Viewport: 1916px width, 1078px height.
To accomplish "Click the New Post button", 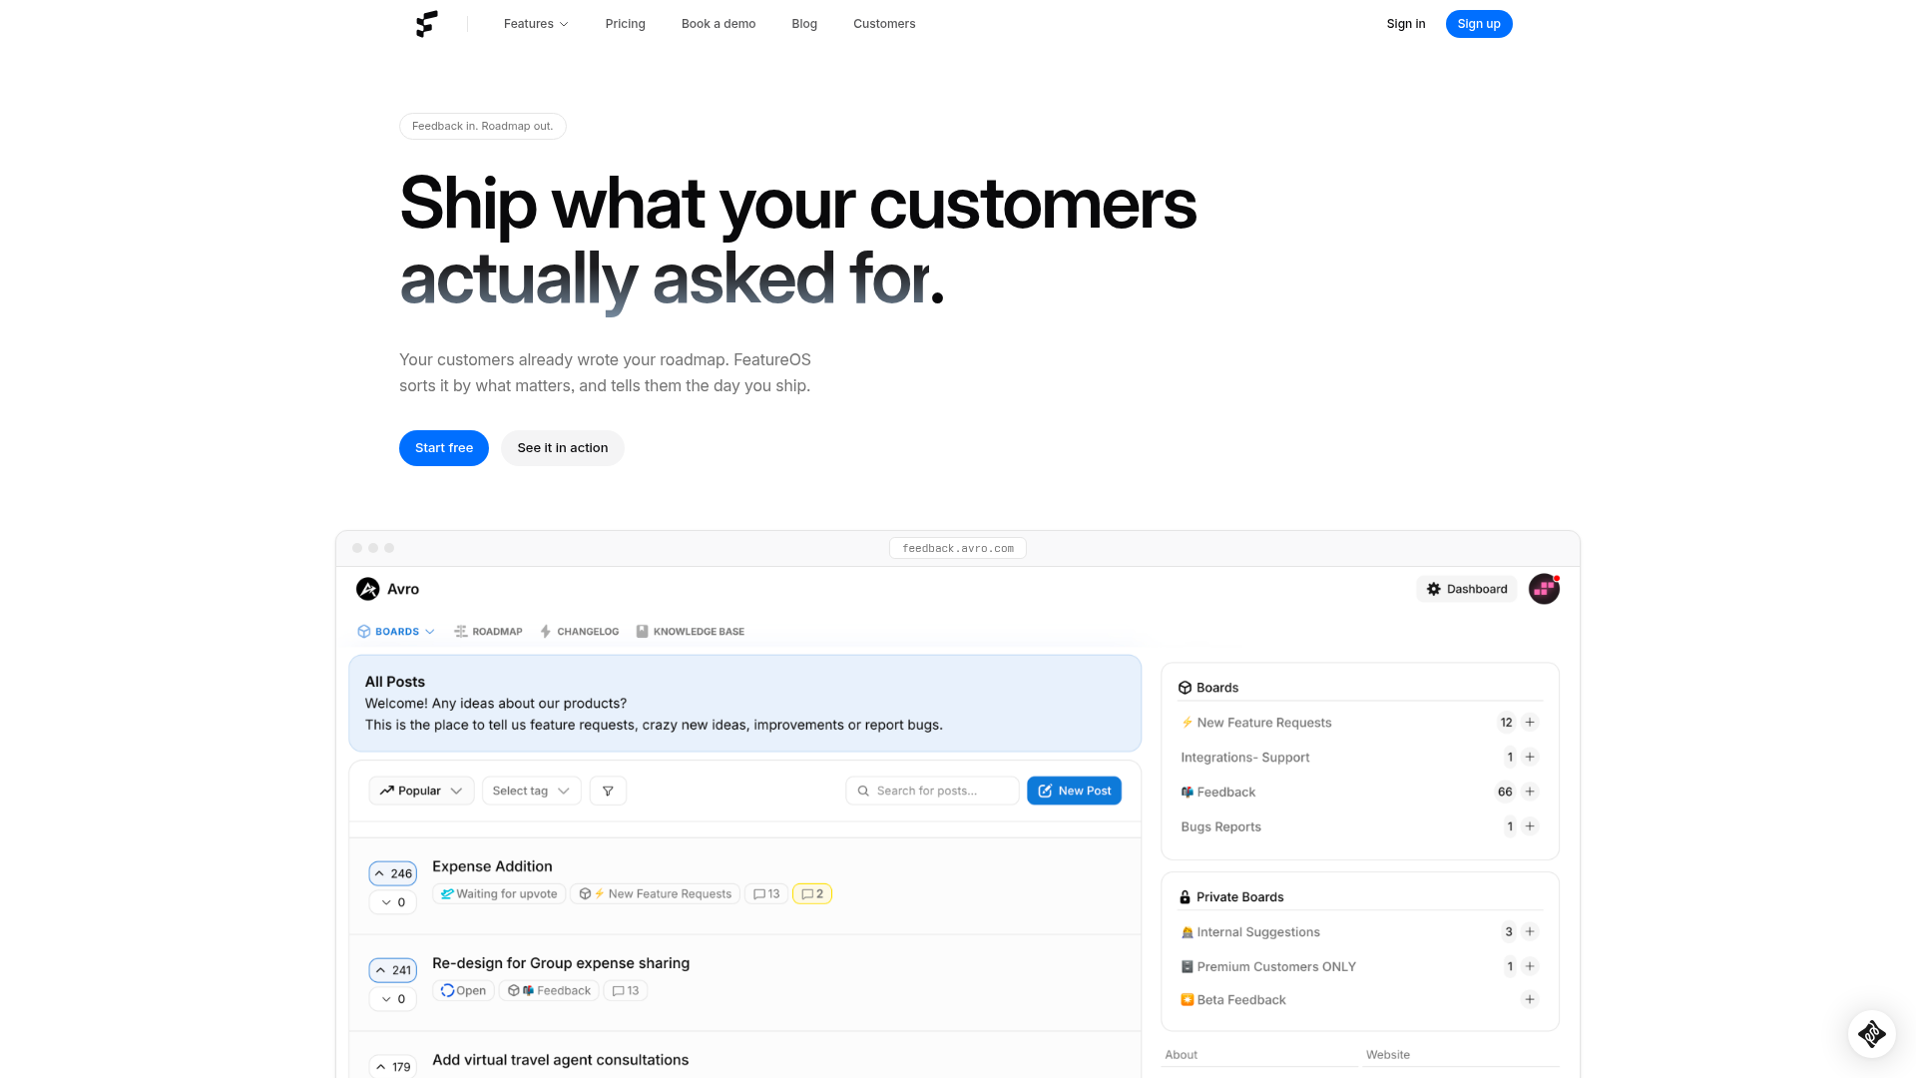I will pyautogui.click(x=1074, y=791).
